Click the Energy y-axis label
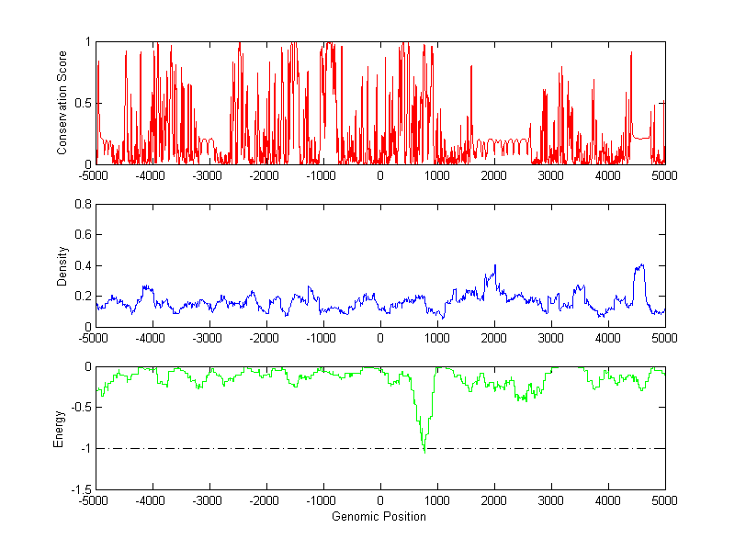The height and width of the screenshot is (550, 735). point(59,428)
